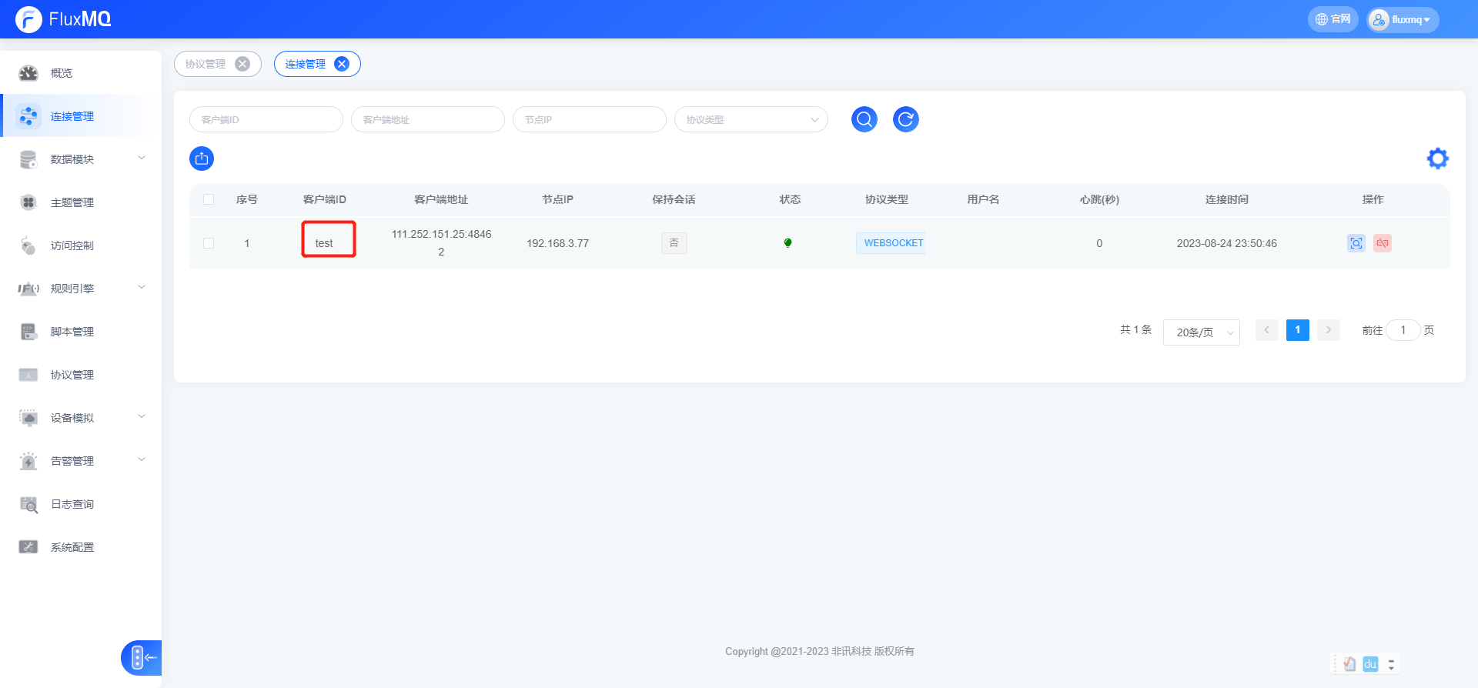1478x688 pixels.
Task: Click the 客户端ID search input field
Action: click(266, 119)
